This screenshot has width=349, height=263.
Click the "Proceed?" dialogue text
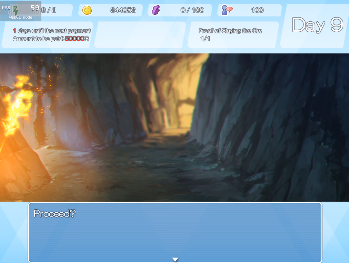pos(55,214)
